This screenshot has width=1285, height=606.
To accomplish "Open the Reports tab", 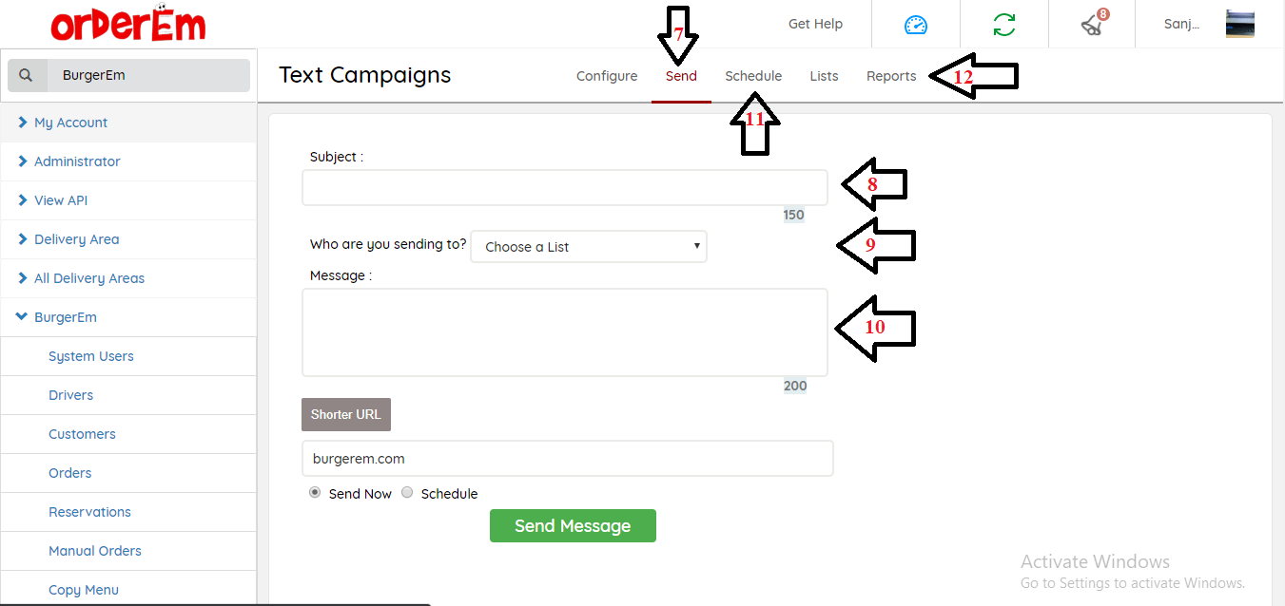I will [891, 76].
